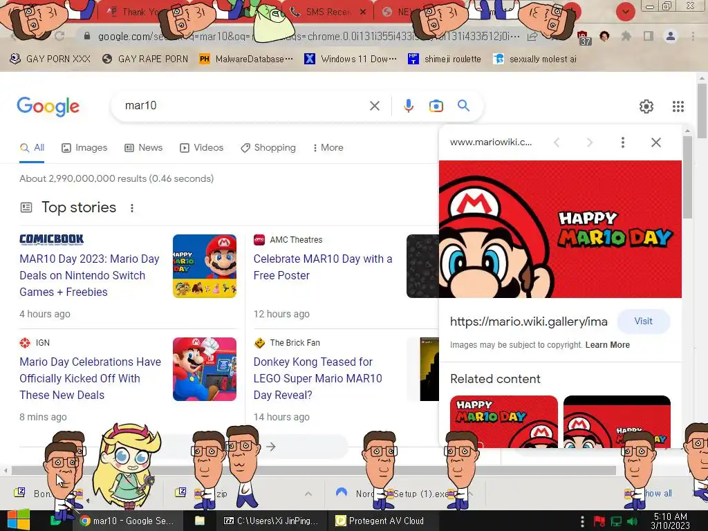Open search by image camera icon
This screenshot has width=708, height=531.
click(x=436, y=106)
